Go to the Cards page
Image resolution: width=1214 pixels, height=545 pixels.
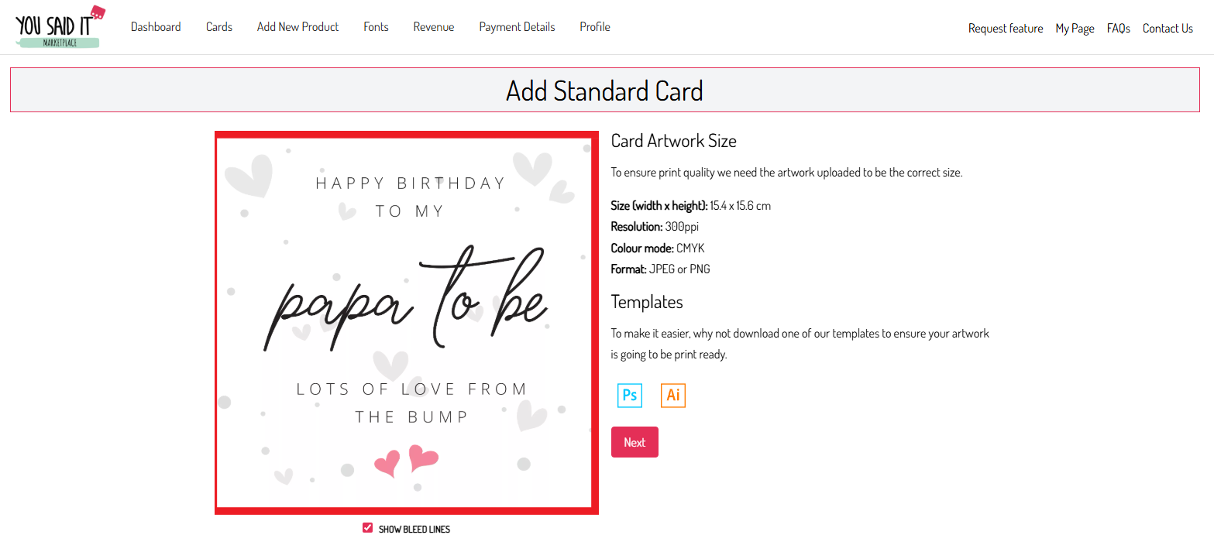click(x=219, y=27)
